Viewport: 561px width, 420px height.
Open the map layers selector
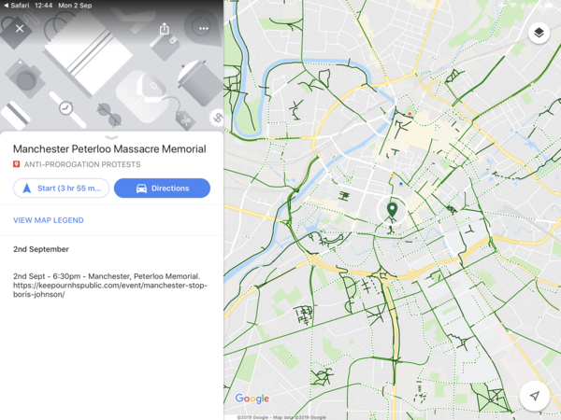(539, 34)
